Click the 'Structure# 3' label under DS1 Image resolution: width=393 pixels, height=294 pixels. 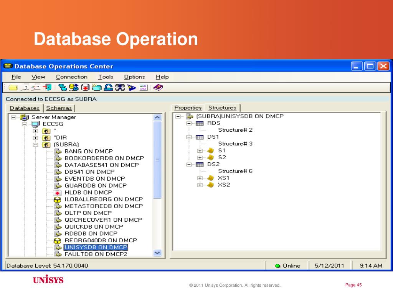[235, 144]
